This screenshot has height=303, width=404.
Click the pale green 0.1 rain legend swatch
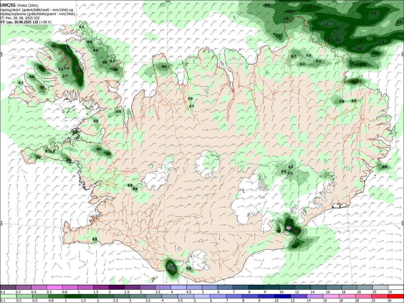click(x=8, y=296)
